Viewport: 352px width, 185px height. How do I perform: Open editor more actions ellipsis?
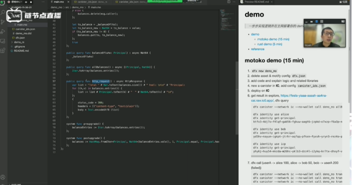tap(234, 2)
